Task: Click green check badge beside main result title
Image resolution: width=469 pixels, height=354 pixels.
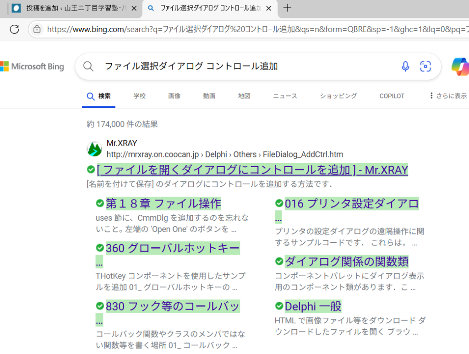Action: [91, 169]
